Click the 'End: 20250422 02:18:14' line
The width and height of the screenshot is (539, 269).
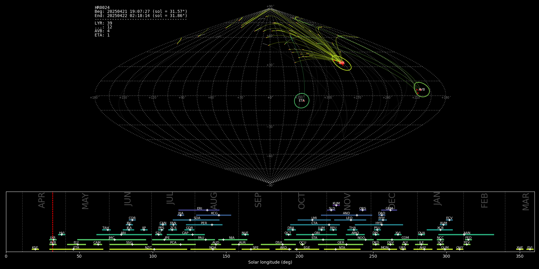click(x=141, y=16)
